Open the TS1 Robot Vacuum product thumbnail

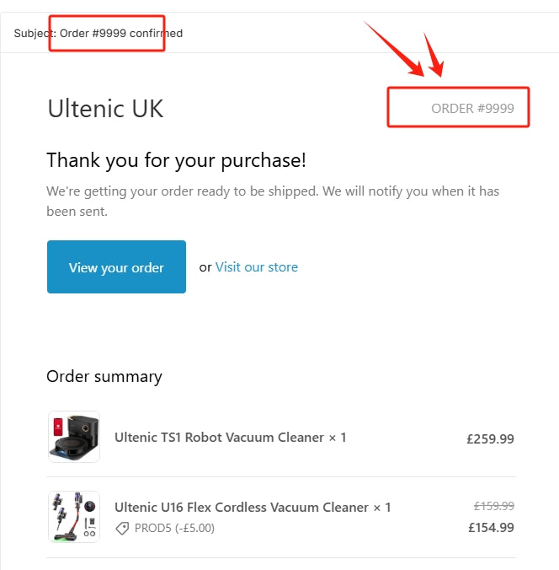[x=74, y=437]
